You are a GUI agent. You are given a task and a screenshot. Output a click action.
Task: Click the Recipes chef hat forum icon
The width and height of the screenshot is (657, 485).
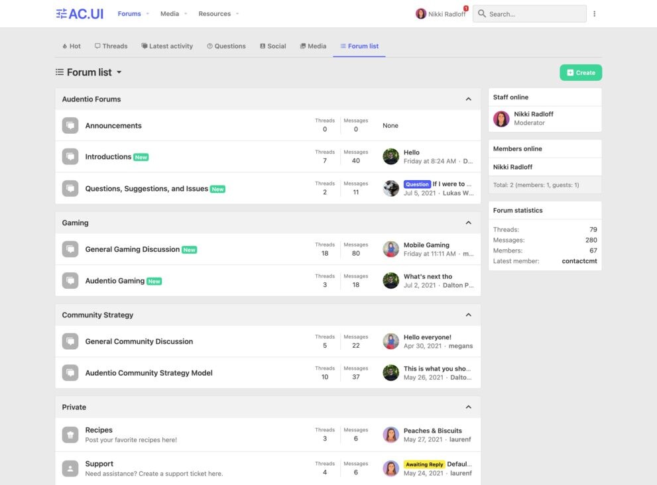coord(70,434)
